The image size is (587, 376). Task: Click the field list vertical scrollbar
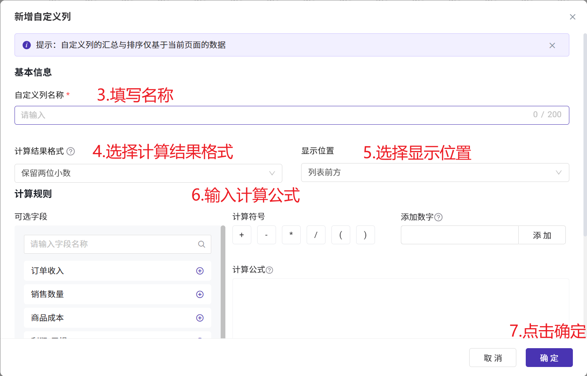point(223,282)
